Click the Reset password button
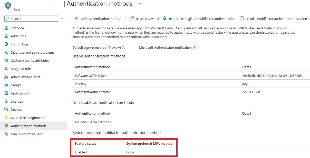310x158 pixels. coord(144,19)
